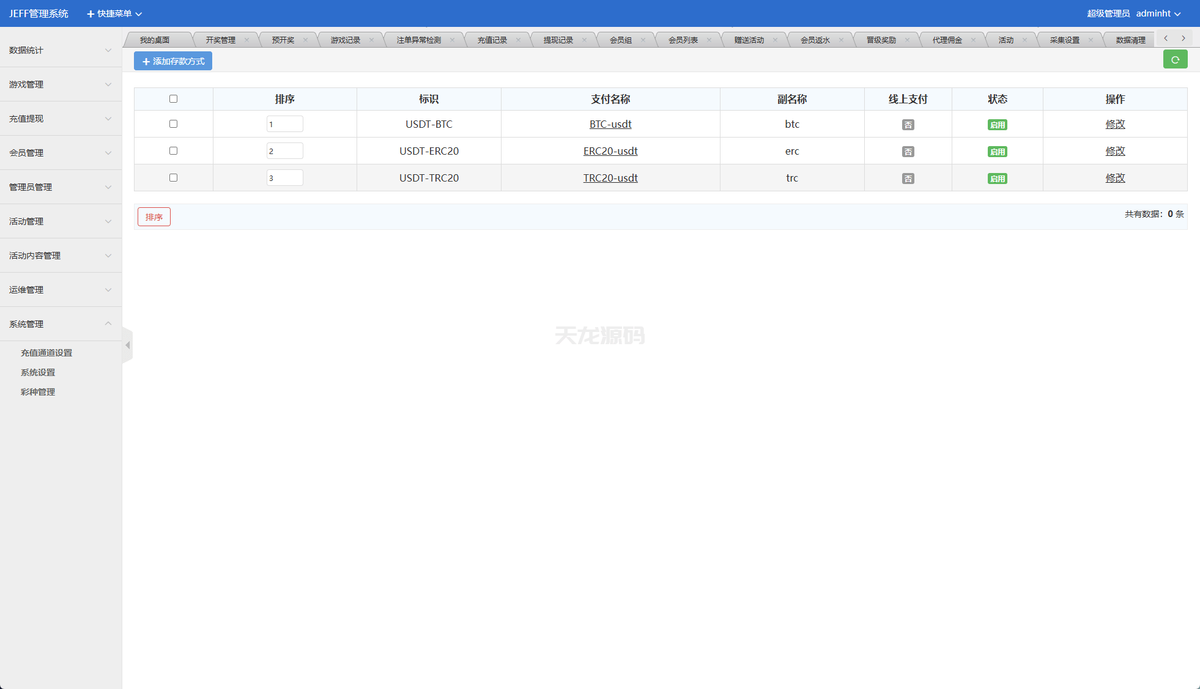Check the USDT-ERC20 row checkbox
The image size is (1200, 689).
(173, 151)
